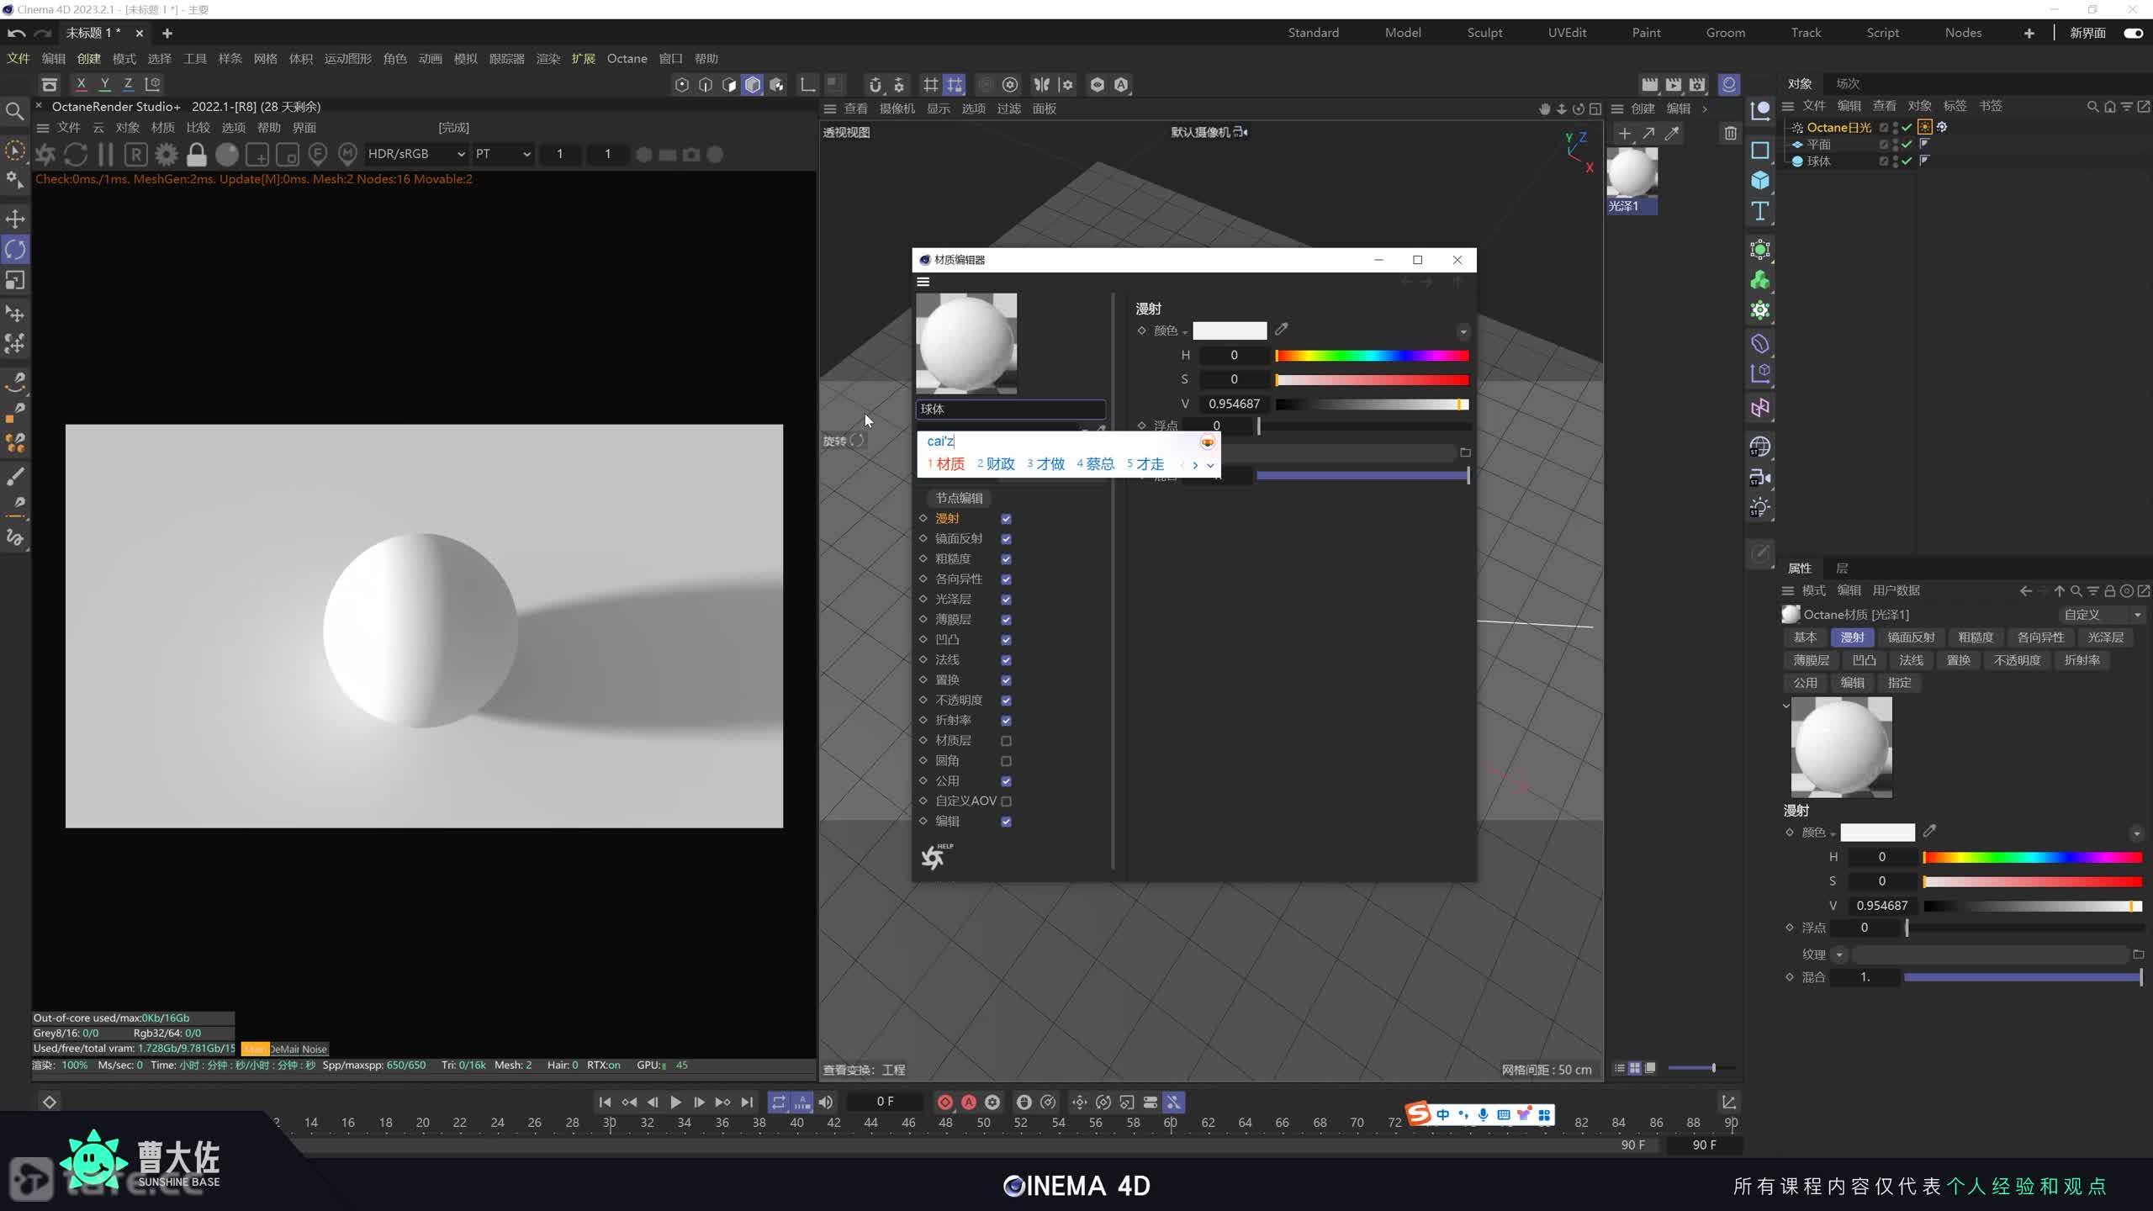The width and height of the screenshot is (2153, 1211).
Task: Open the Octane menu in menu bar
Action: click(627, 59)
